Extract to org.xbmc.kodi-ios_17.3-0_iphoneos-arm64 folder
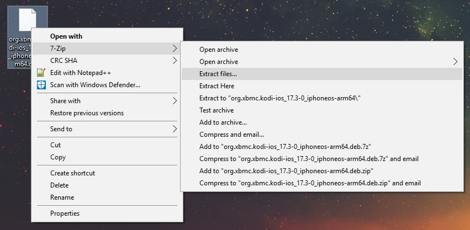 point(322,98)
